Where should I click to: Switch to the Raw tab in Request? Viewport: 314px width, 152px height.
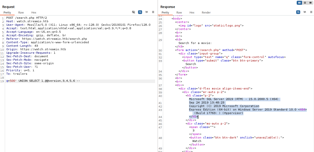[21, 12]
